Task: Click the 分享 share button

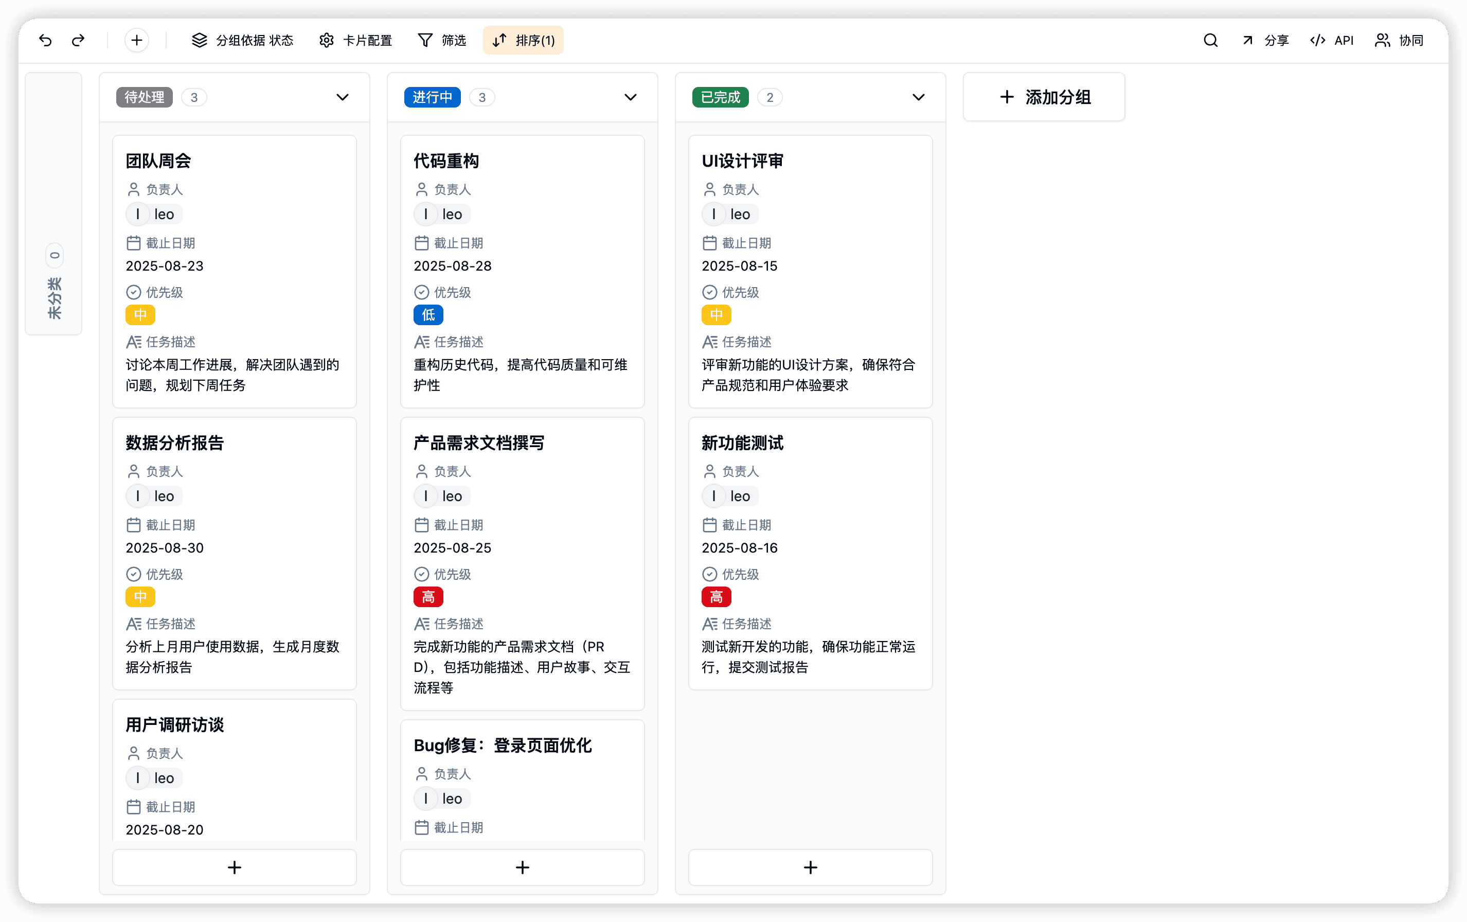Action: click(x=1265, y=40)
